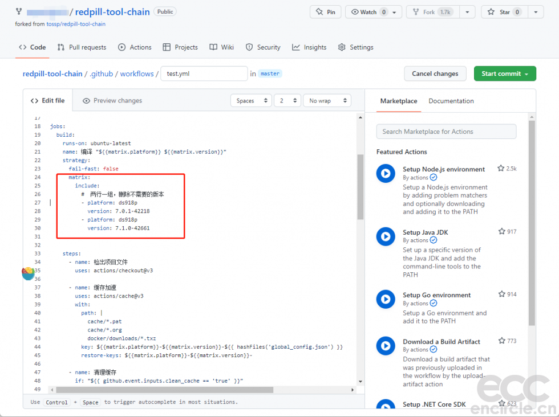
Task: Open the Settings gear tab
Action: (356, 47)
